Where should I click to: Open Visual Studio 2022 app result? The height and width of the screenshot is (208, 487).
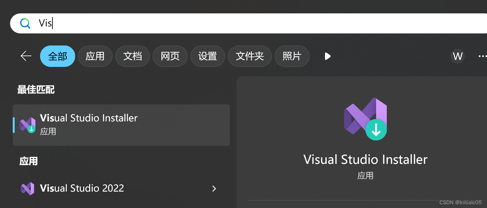pos(121,188)
